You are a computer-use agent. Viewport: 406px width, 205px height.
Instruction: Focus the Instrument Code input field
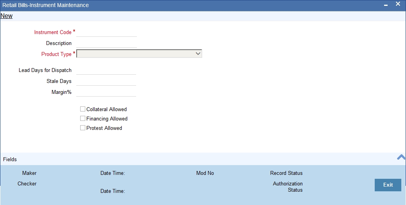tap(106, 32)
